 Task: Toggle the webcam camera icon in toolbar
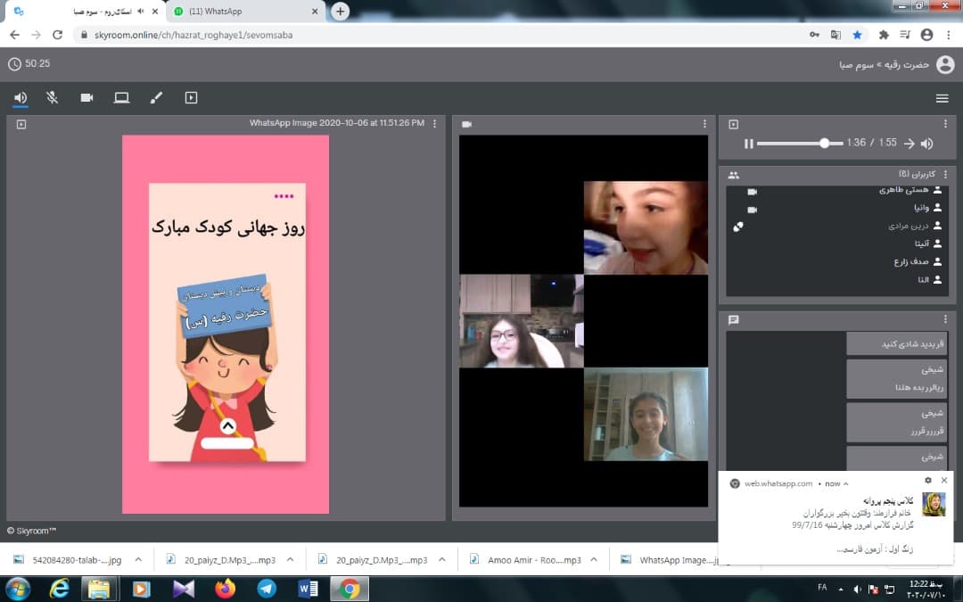[86, 98]
